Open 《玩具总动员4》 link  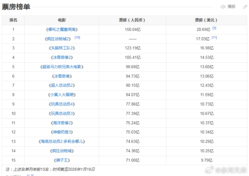click(62, 104)
